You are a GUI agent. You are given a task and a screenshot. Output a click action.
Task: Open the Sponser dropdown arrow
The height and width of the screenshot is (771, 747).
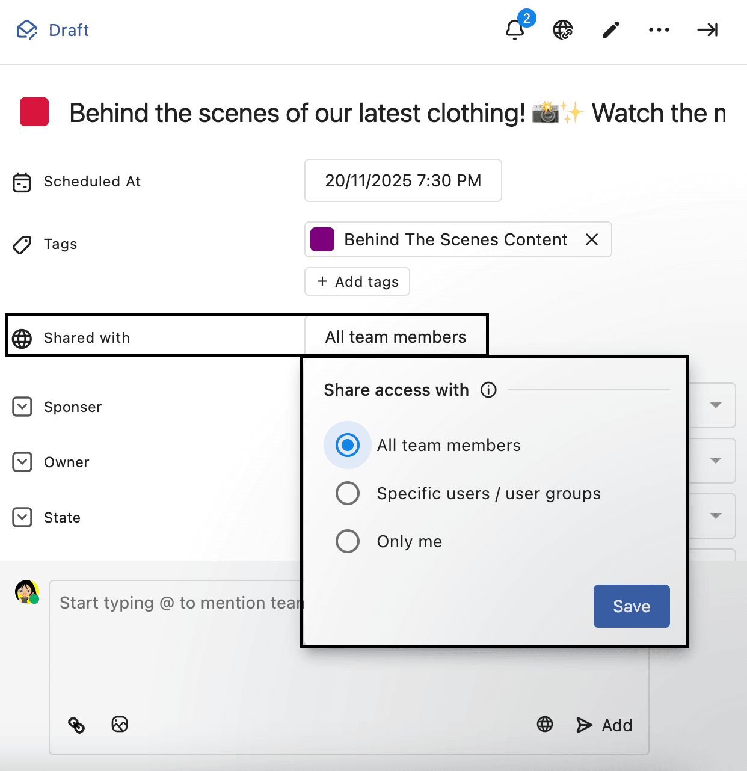715,405
